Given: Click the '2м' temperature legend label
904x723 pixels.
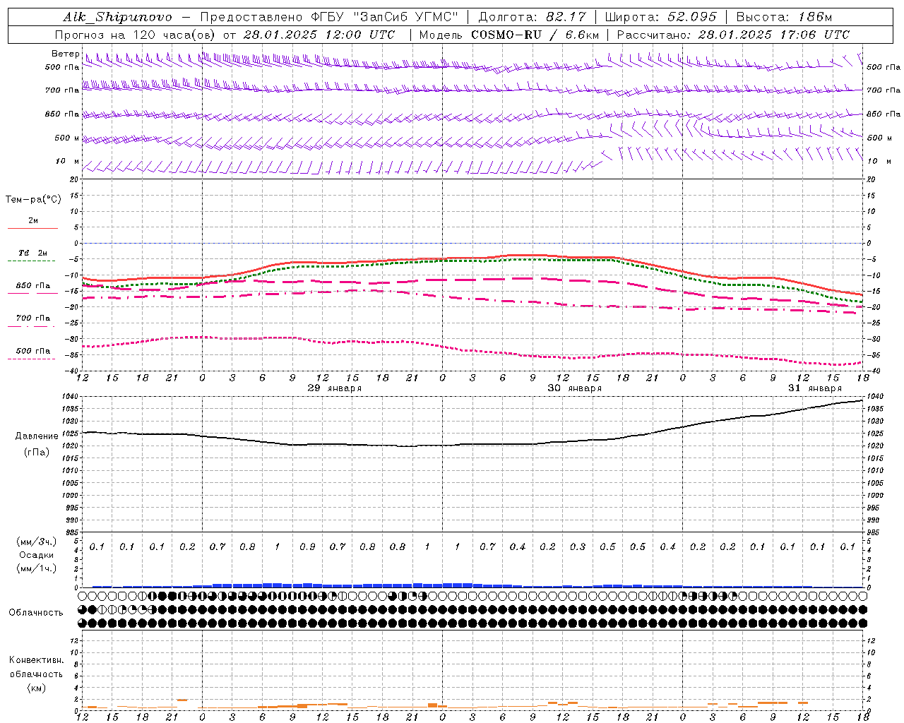Looking at the screenshot, I should [x=33, y=220].
